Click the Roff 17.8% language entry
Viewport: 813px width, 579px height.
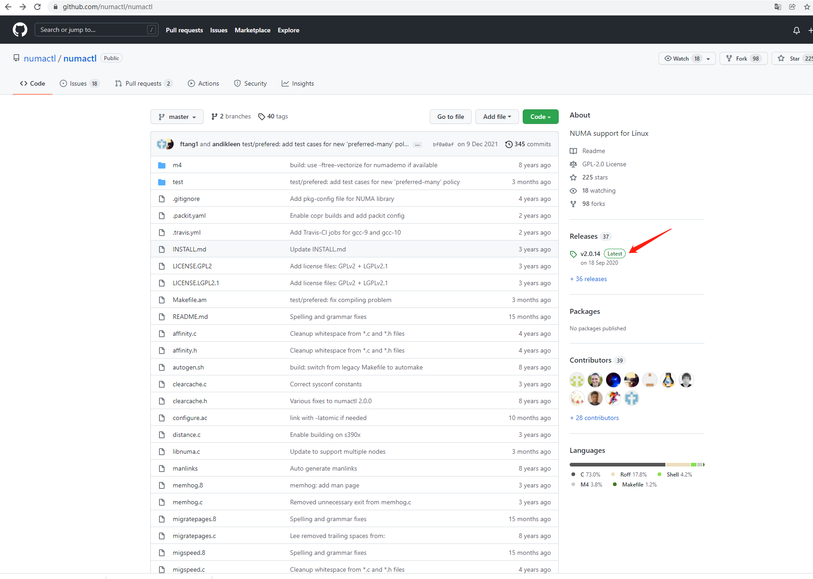[x=629, y=475]
